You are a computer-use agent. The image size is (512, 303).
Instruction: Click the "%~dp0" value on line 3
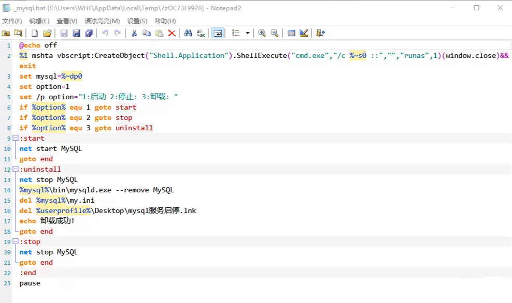pos(72,76)
